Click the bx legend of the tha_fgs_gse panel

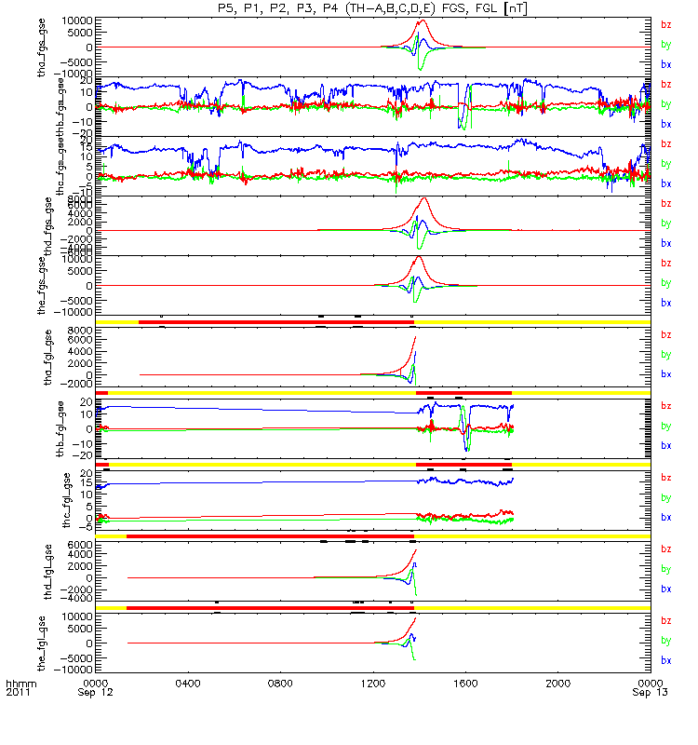pos(666,64)
